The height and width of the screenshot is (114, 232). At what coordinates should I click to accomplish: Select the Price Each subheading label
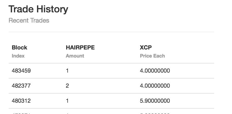click(x=153, y=56)
